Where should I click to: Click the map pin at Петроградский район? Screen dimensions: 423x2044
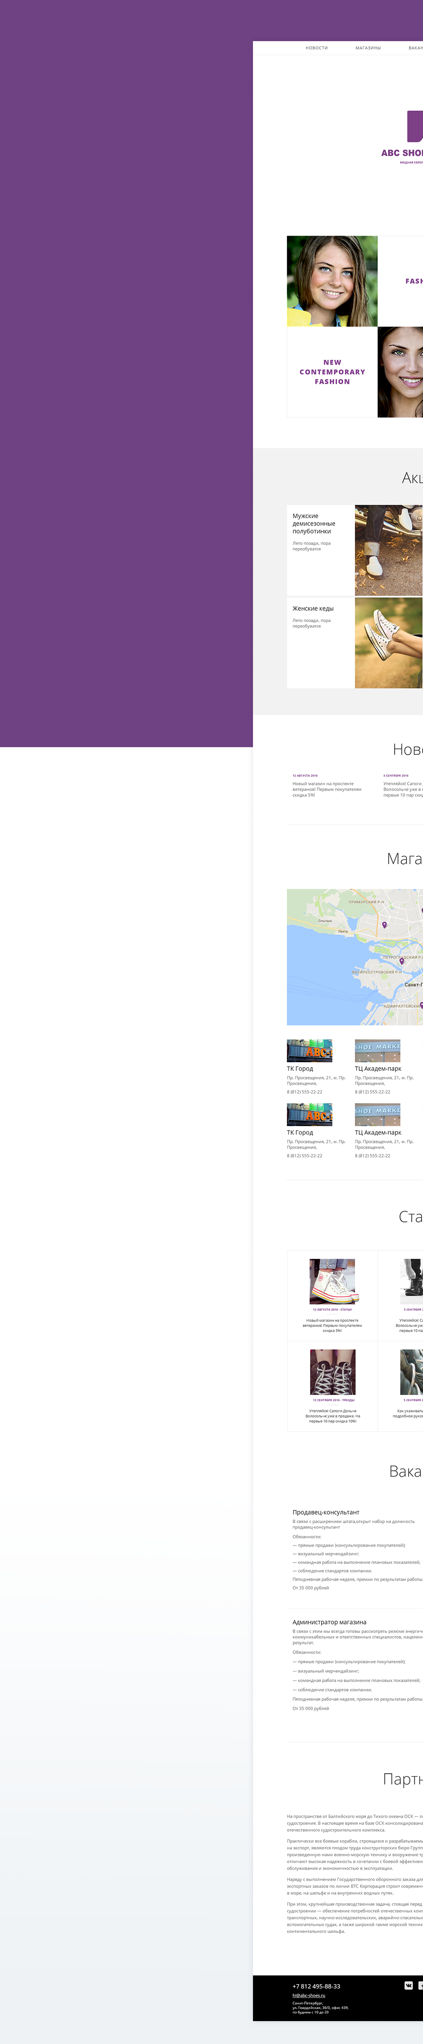point(401,960)
